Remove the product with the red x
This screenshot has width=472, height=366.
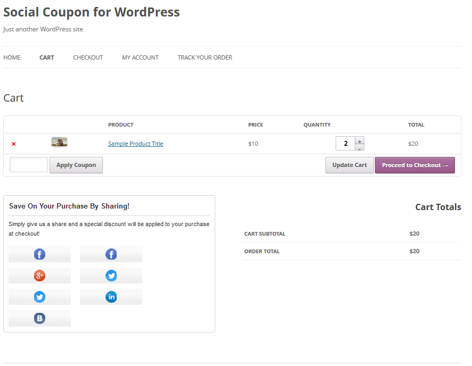coord(13,144)
